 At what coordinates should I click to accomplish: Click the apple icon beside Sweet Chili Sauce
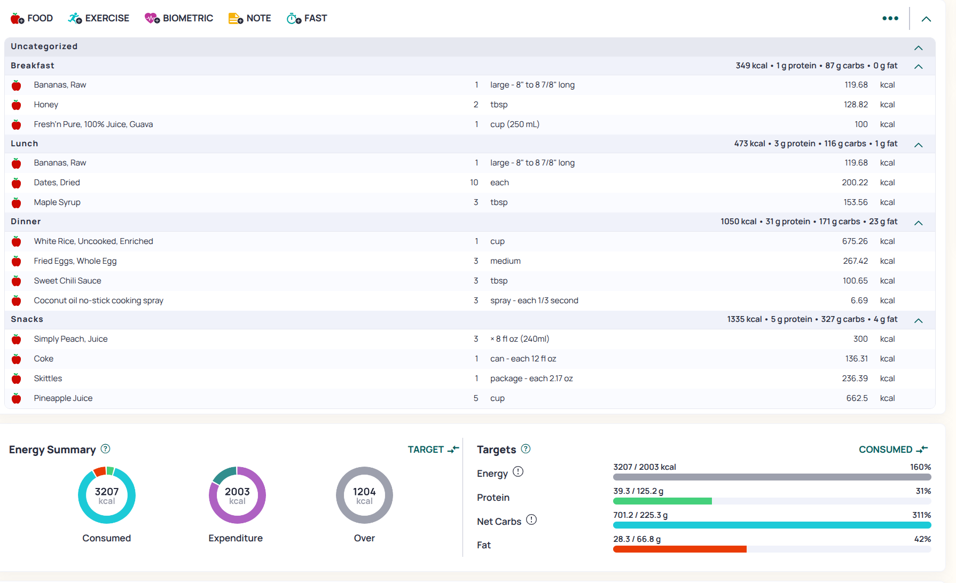pyautogui.click(x=17, y=281)
